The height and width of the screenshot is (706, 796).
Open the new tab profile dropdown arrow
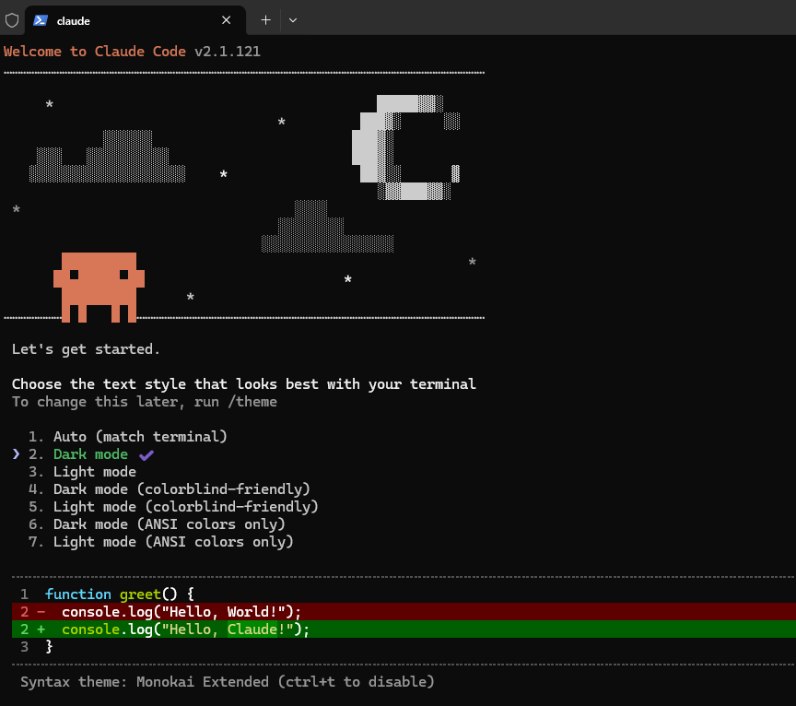(x=293, y=20)
